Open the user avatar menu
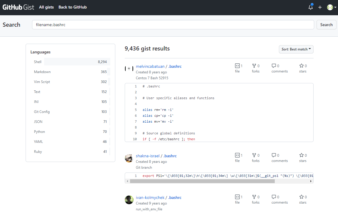This screenshot has height=213, width=338. coord(332,7)
